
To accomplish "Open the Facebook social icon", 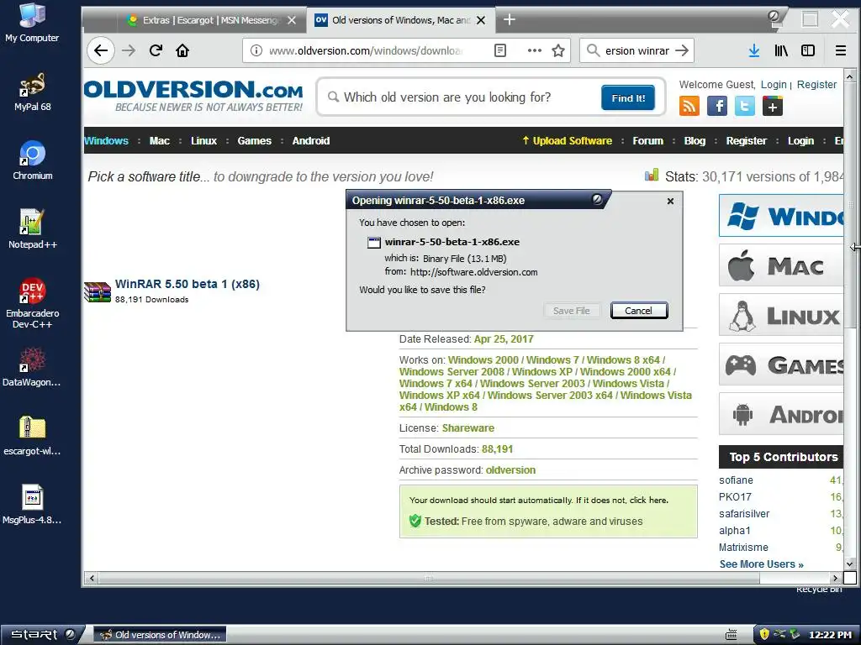I will [717, 106].
